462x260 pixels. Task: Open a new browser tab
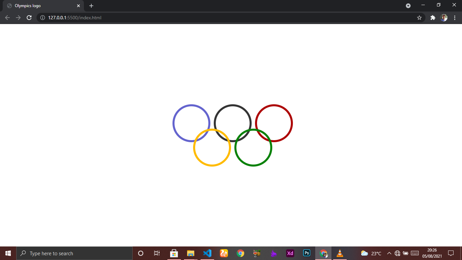coord(91,6)
